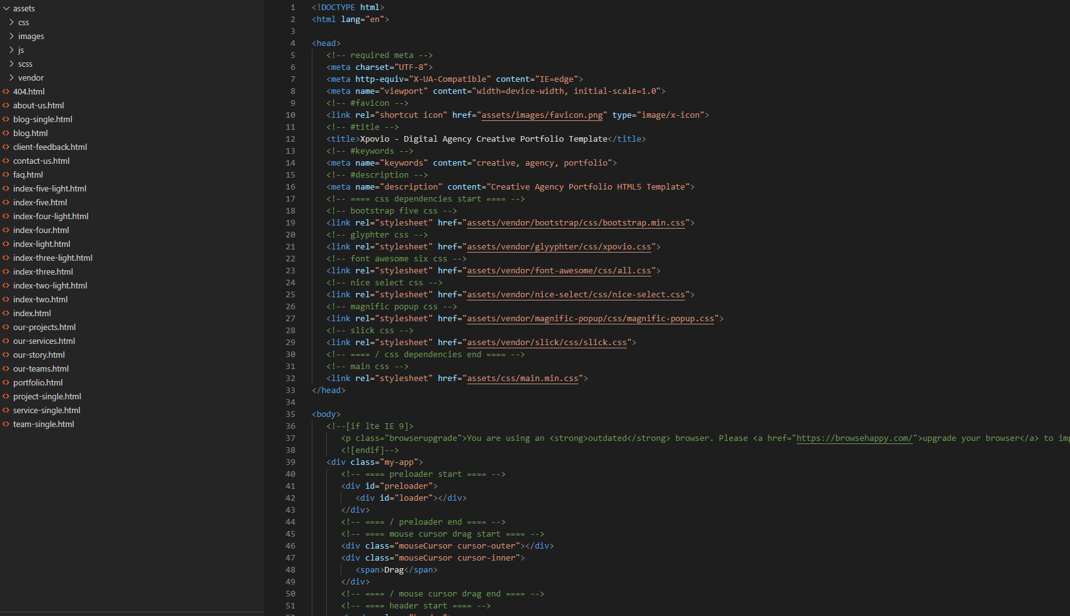Click the file icon beside faq.html
The width and height of the screenshot is (1070, 616).
point(6,174)
